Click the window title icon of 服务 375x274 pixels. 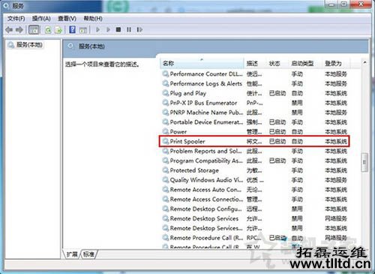point(7,6)
